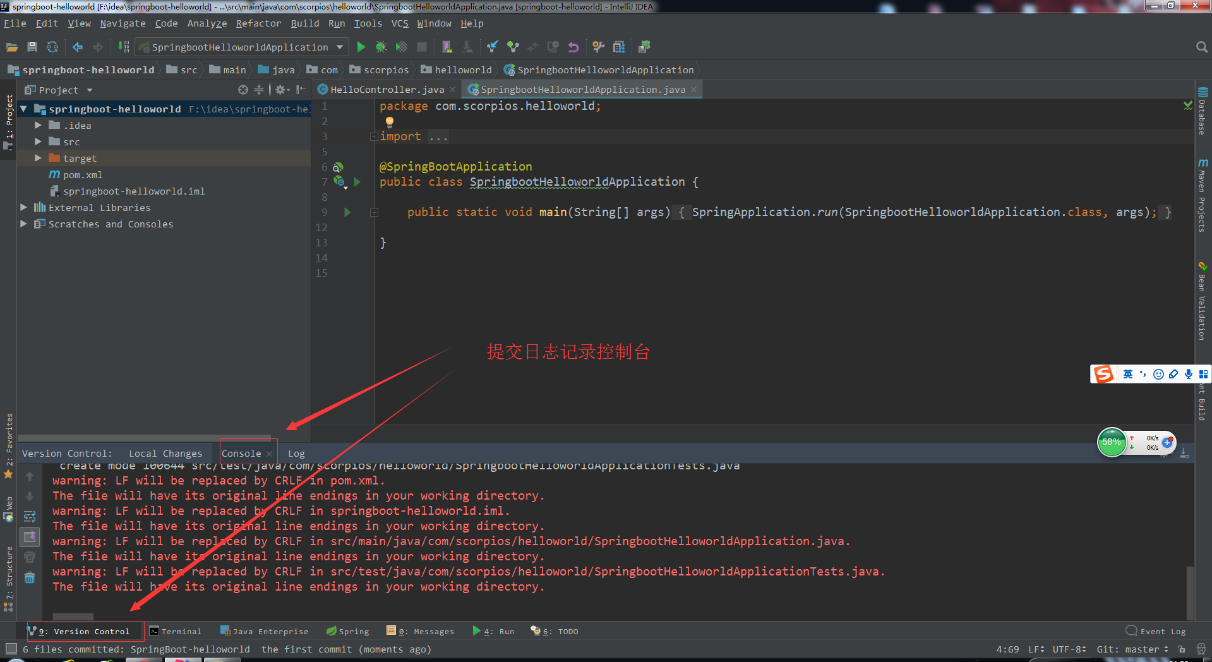Expand the .idea folder

point(38,125)
